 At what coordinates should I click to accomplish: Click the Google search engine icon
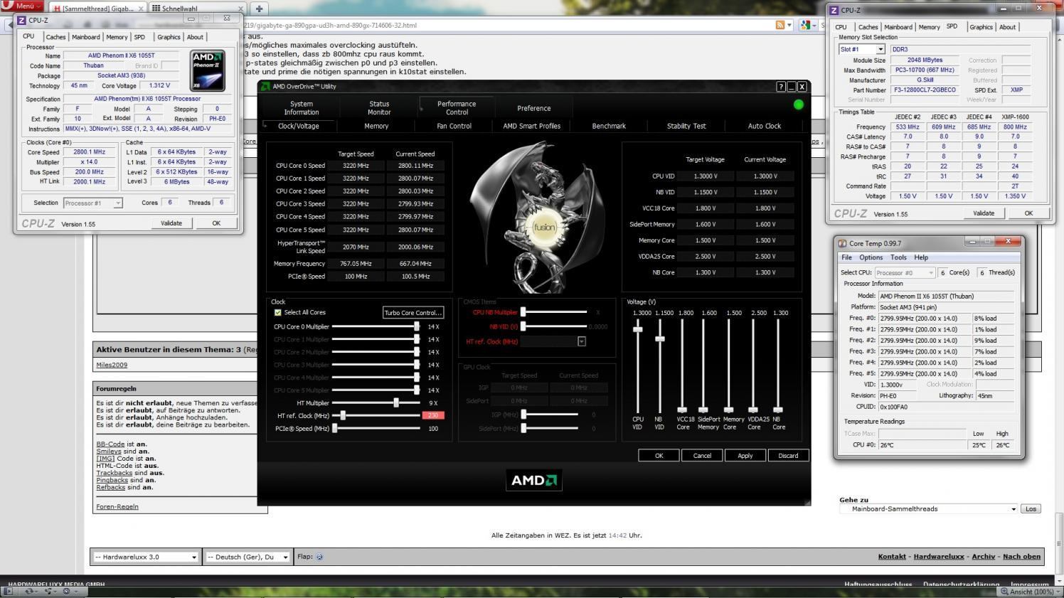coord(805,25)
